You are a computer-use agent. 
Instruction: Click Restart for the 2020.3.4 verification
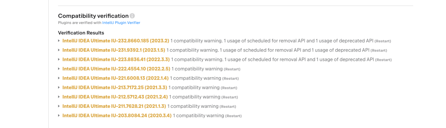click(233, 116)
